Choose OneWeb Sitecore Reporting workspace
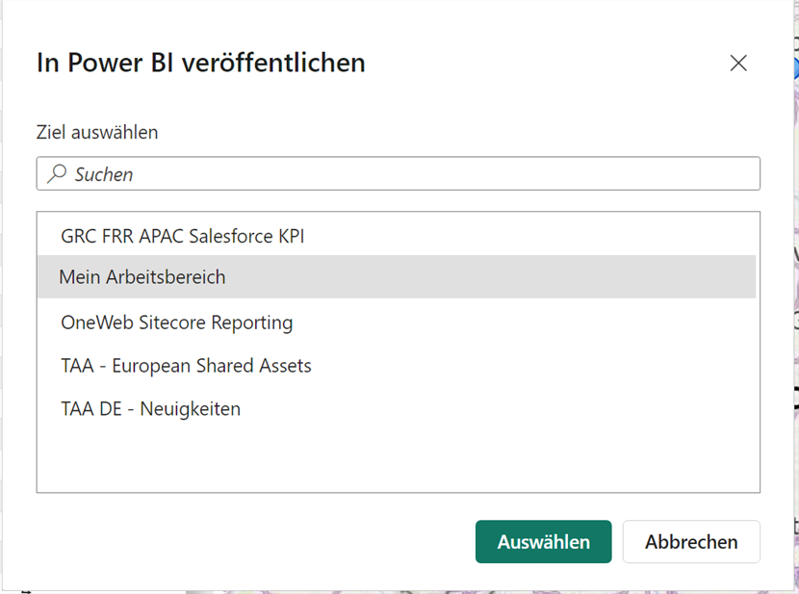Screen dimensions: 799x594 click(397, 323)
